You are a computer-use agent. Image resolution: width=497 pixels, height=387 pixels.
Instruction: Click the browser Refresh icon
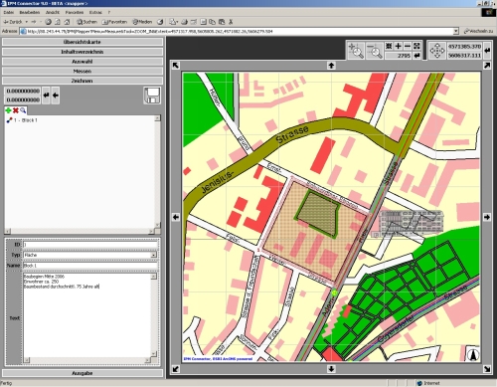pyautogui.click(x=58, y=22)
